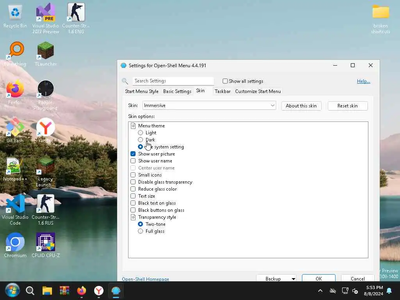Select the broken shortcuts folder icon
Screen dimensions: 400x300
point(380,18)
